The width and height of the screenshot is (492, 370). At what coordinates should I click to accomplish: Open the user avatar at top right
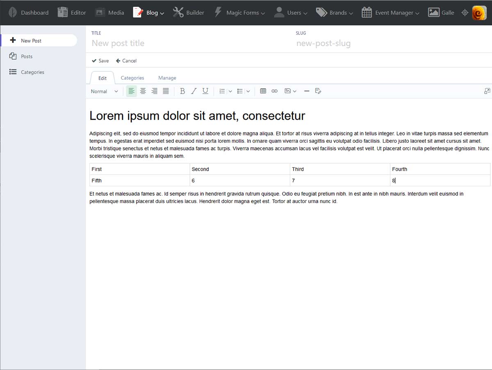tap(479, 12)
